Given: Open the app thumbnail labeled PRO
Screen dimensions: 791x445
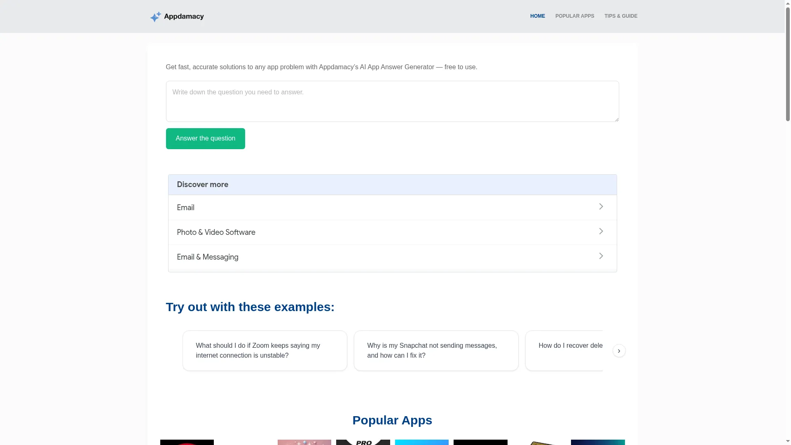Looking at the screenshot, I should (x=363, y=443).
